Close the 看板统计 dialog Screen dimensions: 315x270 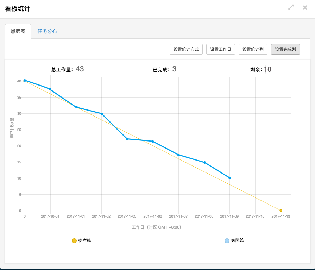click(x=305, y=7)
